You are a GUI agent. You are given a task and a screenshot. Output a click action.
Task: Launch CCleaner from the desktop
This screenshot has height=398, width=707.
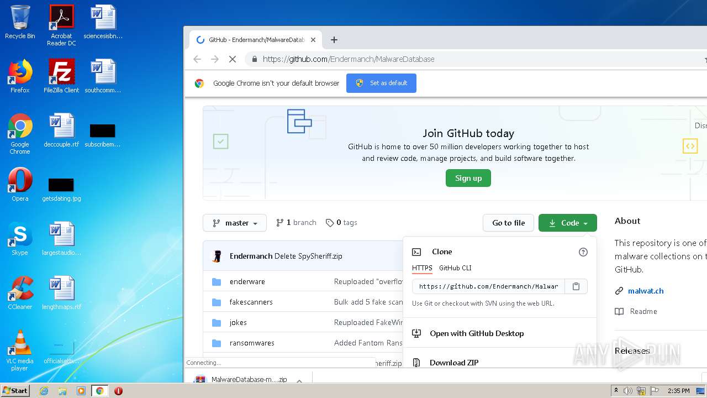pos(20,293)
